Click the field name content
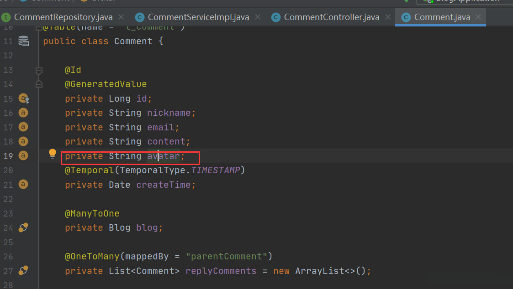Image resolution: width=513 pixels, height=289 pixels. tap(166, 142)
